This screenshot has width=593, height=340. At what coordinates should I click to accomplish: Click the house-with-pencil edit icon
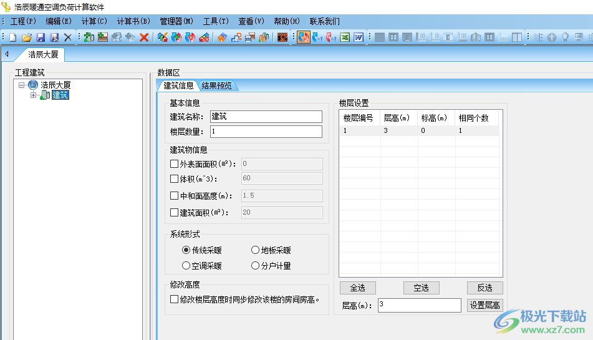pyautogui.click(x=163, y=37)
